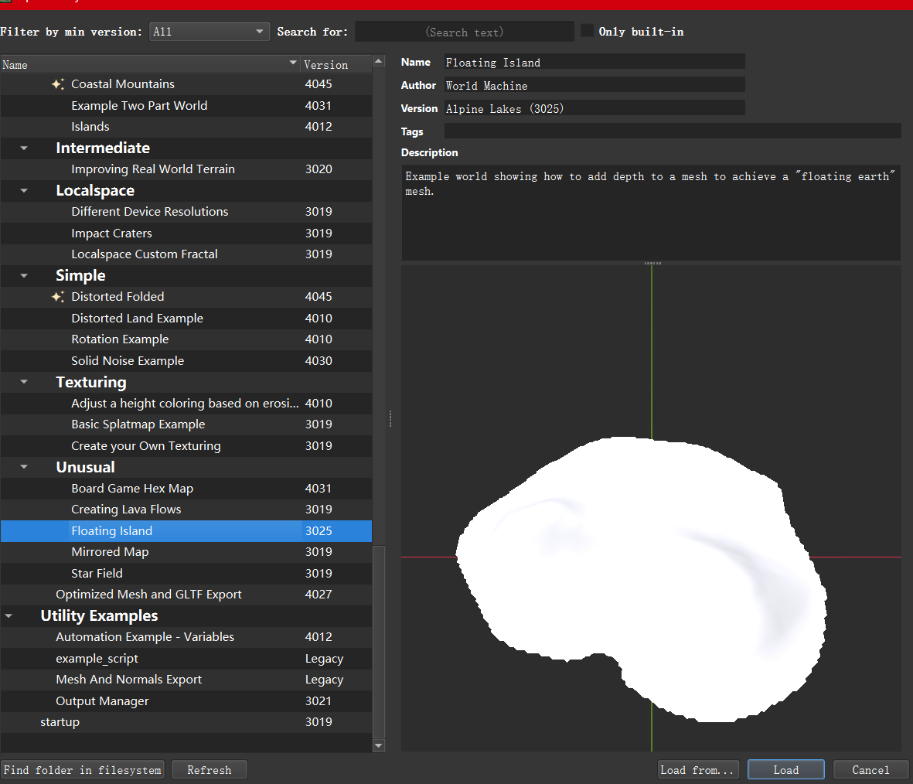This screenshot has height=784, width=913.
Task: Click the list scrollbar up arrow
Action: [x=379, y=61]
